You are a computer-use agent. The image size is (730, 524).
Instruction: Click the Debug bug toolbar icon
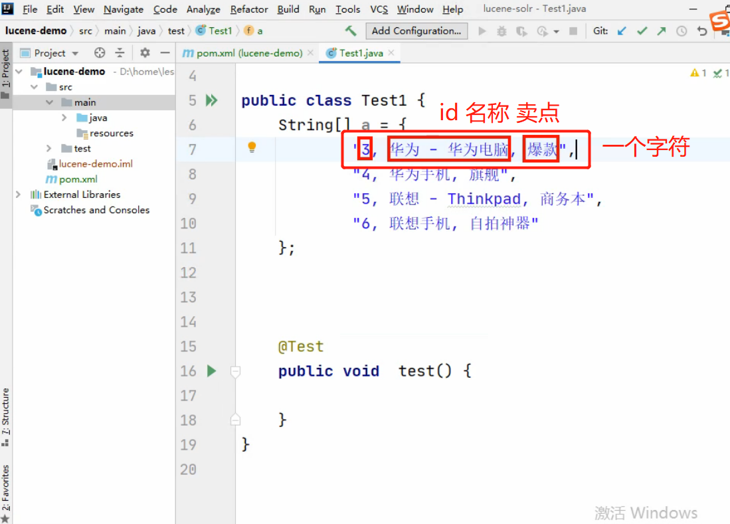click(502, 31)
